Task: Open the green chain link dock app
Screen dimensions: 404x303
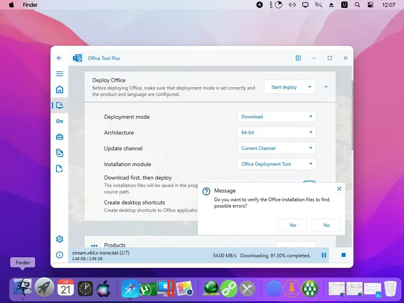Action: tap(228, 288)
